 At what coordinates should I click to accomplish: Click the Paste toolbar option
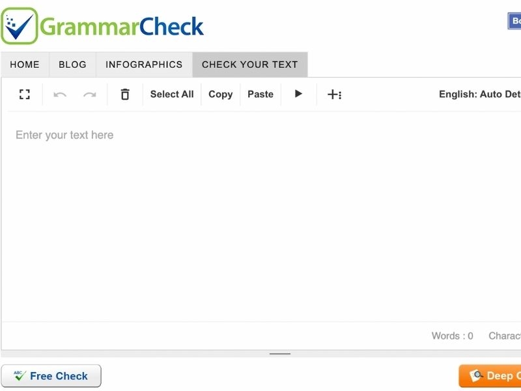[260, 94]
